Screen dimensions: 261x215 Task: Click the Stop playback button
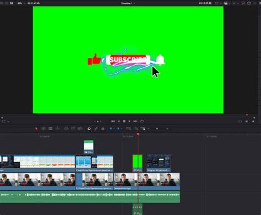click(x=124, y=121)
